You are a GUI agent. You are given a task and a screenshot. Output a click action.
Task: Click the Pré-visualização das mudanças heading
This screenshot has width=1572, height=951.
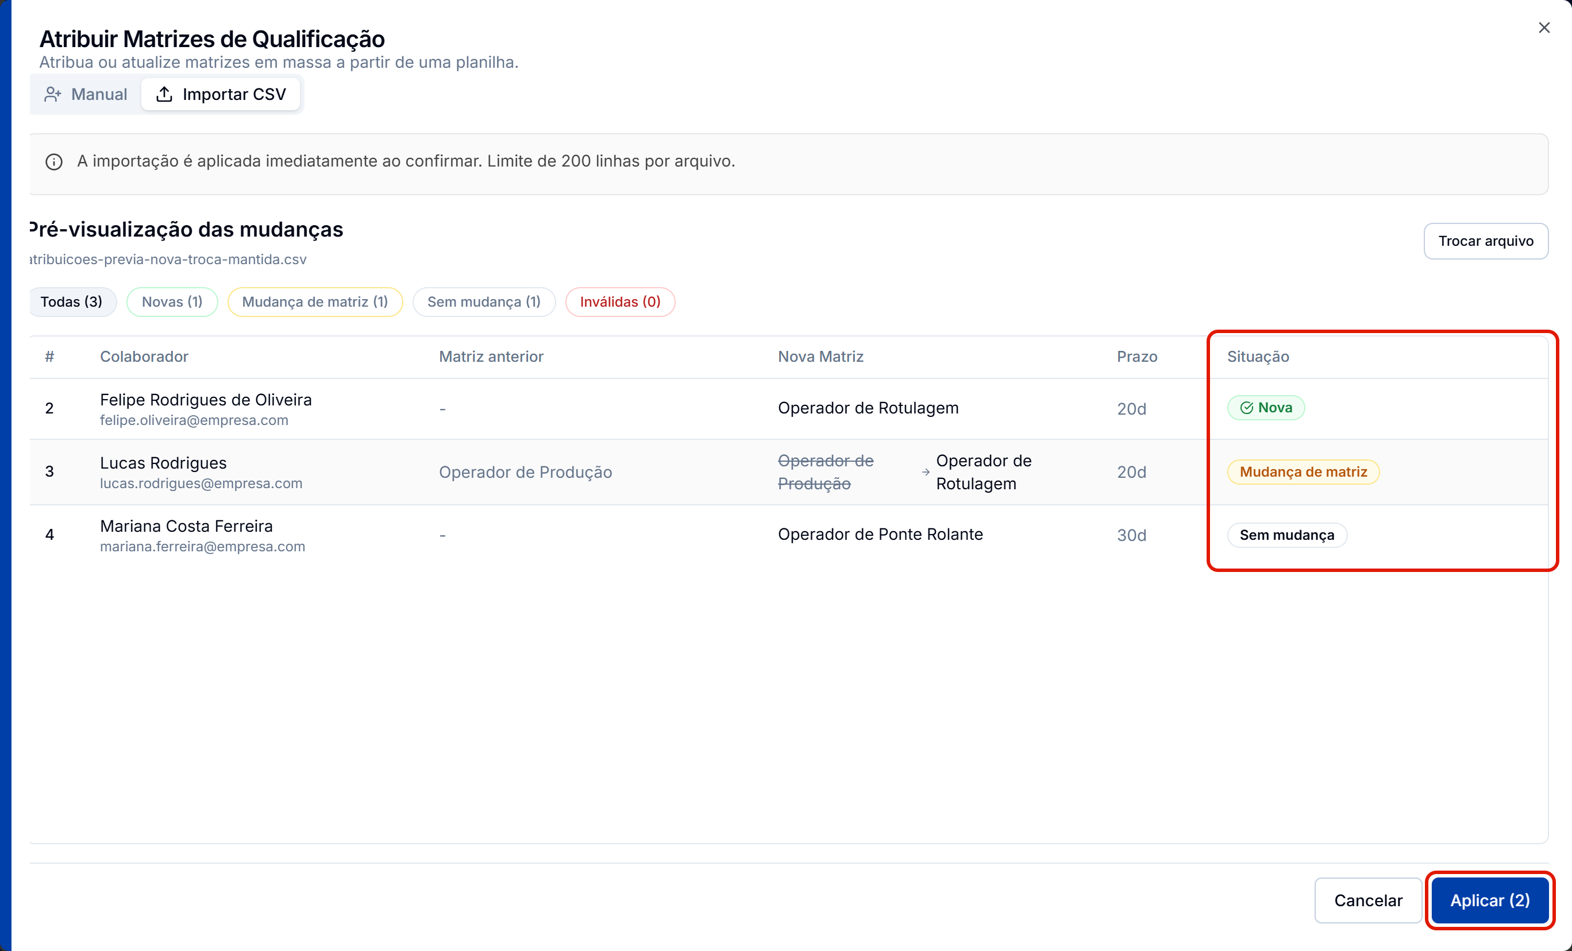[x=186, y=230]
